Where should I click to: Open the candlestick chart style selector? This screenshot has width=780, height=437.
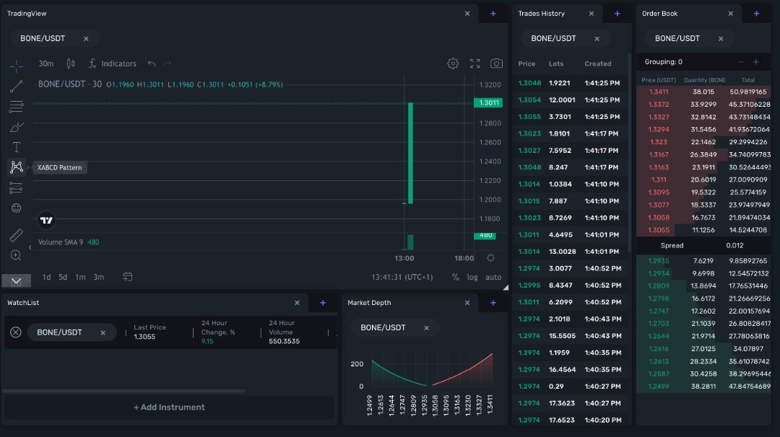pyautogui.click(x=71, y=63)
